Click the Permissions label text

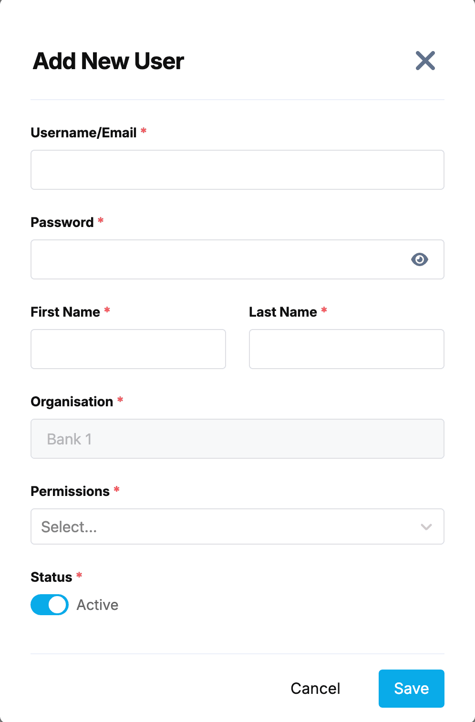click(70, 491)
